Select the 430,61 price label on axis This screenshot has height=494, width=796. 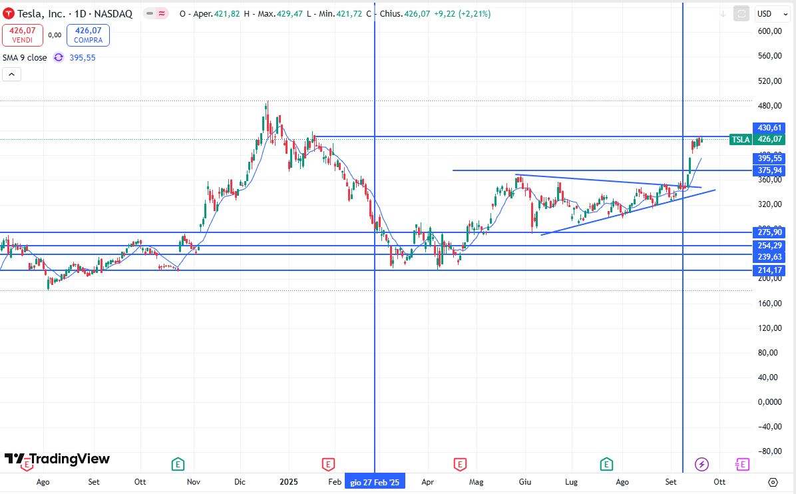click(x=769, y=127)
